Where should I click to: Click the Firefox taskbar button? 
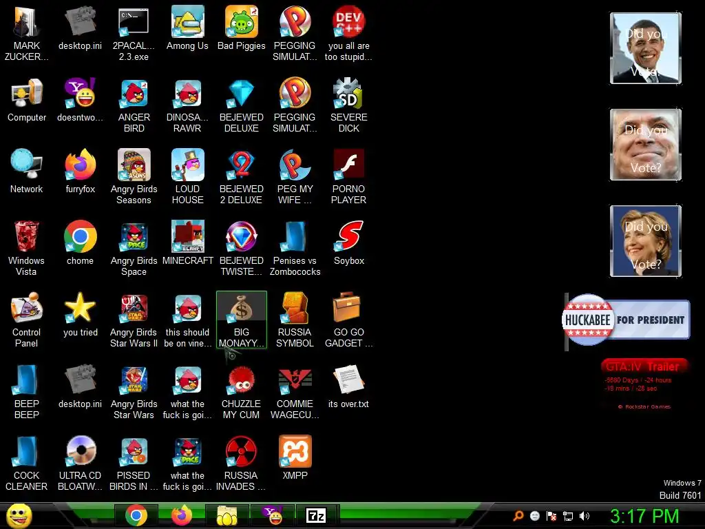182,516
